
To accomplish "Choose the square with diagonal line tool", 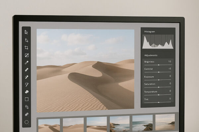I will click(27, 55).
